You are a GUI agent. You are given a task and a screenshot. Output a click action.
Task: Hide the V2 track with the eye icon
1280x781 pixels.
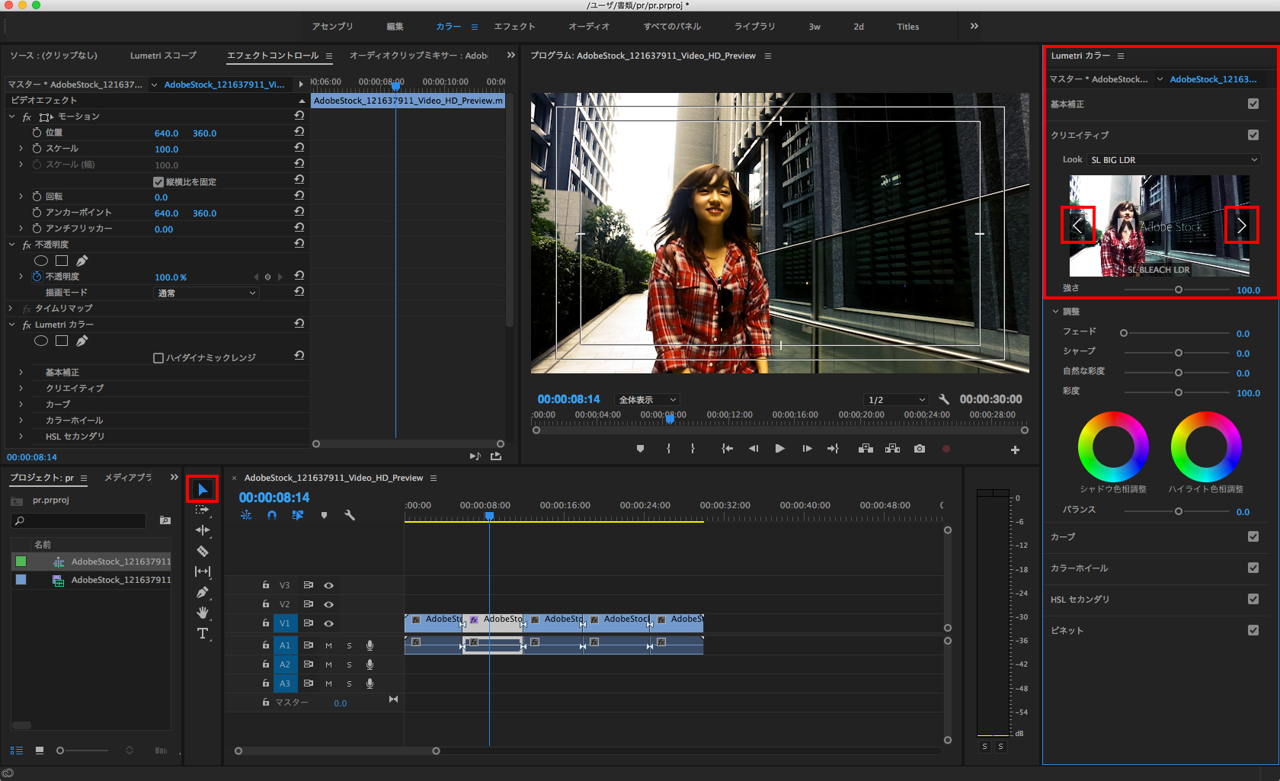click(328, 604)
